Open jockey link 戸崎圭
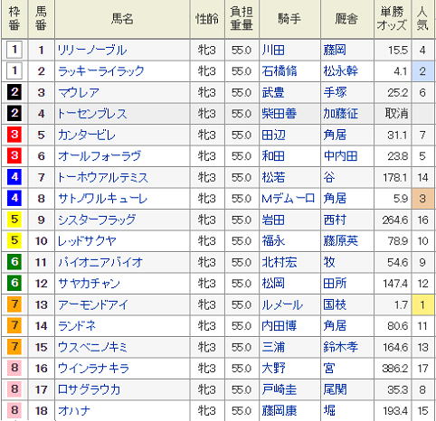This screenshot has width=436, height=421. 280,389
